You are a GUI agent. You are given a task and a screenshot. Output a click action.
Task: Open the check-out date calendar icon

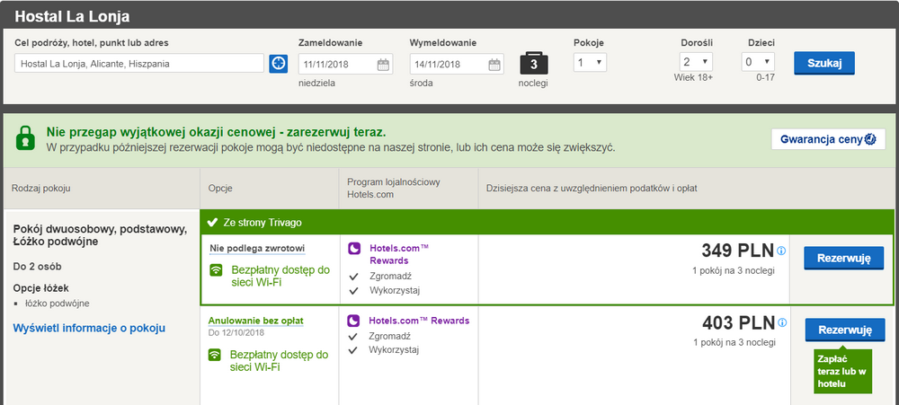point(494,64)
